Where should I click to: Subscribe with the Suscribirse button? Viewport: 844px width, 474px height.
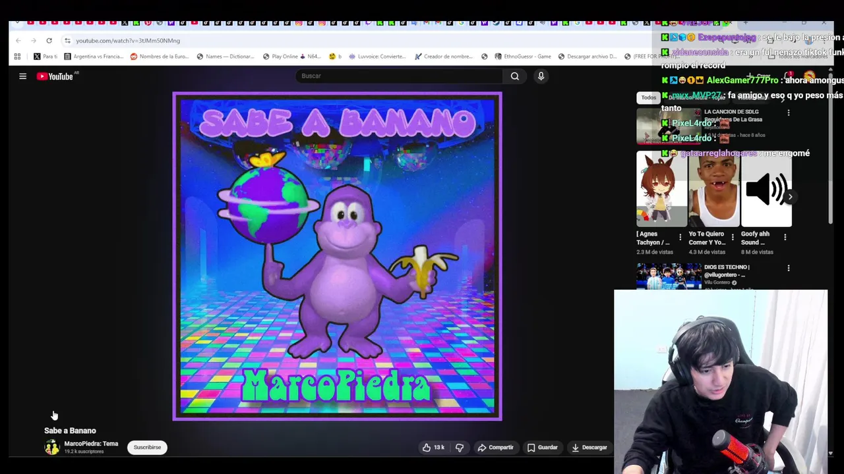coord(147,448)
